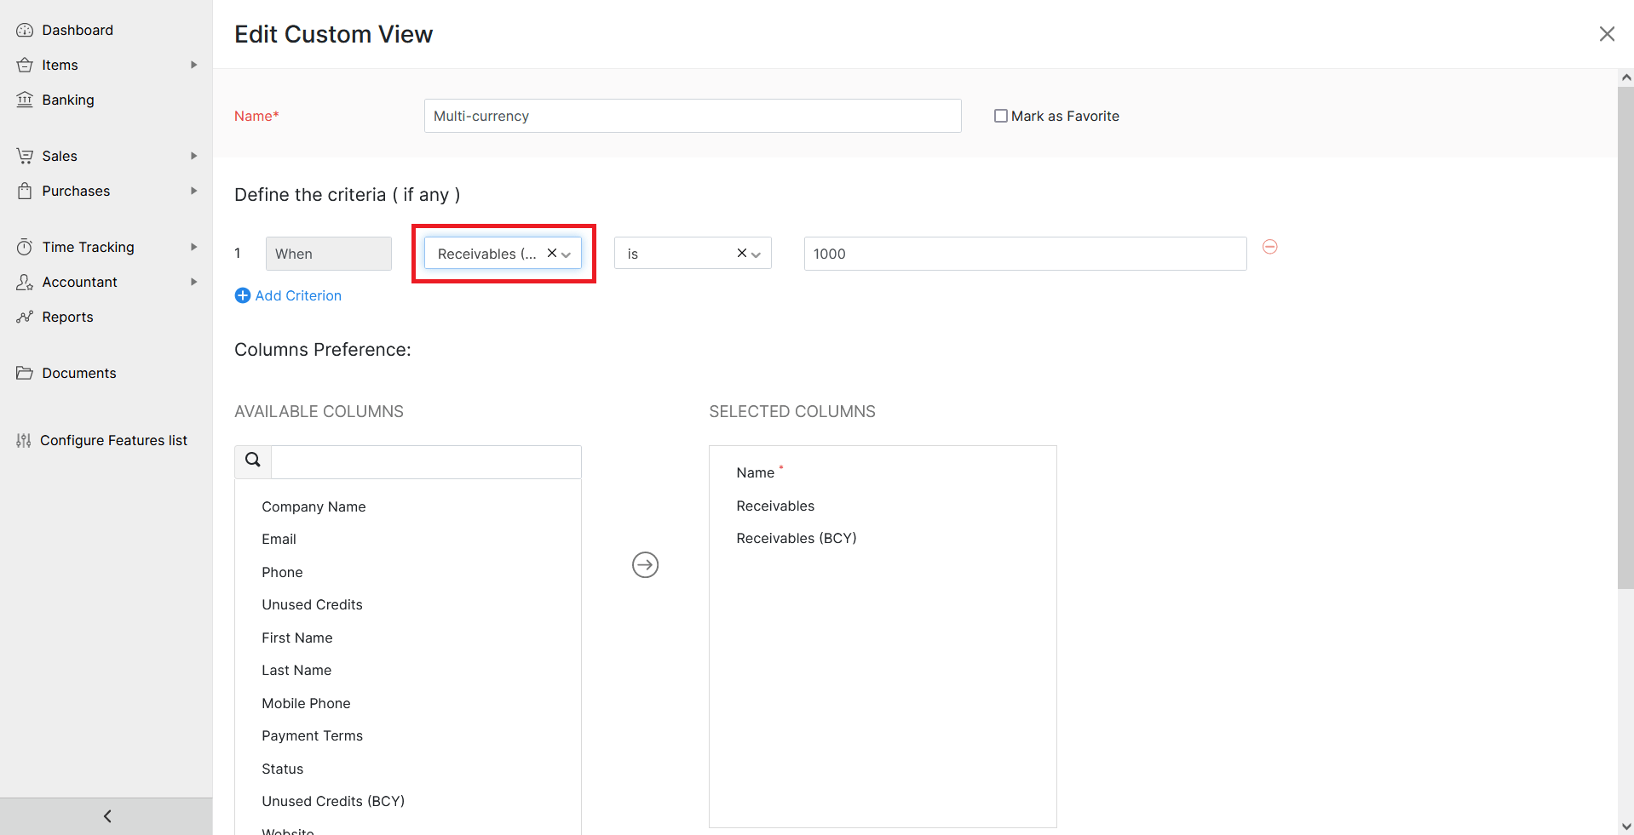Image resolution: width=1634 pixels, height=835 pixels.
Task: Open the Receivables criteria field dropdown
Action: point(567,254)
